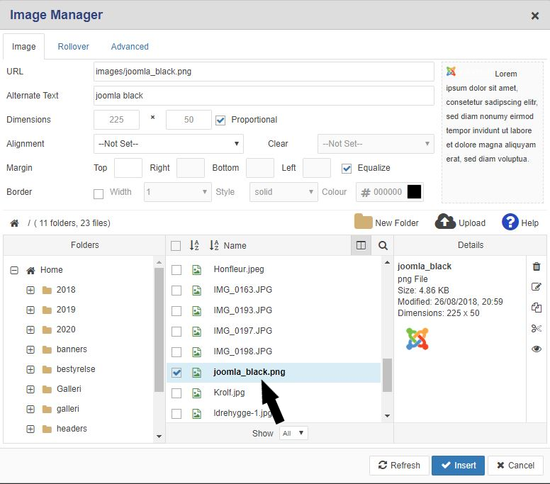The image size is (550, 484).
Task: Click the copy file icon in Details
Action: pyautogui.click(x=536, y=308)
